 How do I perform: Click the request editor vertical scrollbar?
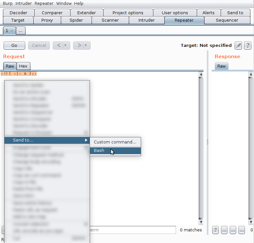pyautogui.click(x=201, y=148)
